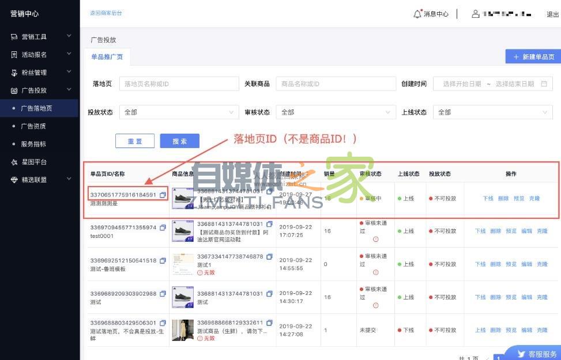Click the user profile avatar icon
The image size is (561, 360).
(x=476, y=14)
